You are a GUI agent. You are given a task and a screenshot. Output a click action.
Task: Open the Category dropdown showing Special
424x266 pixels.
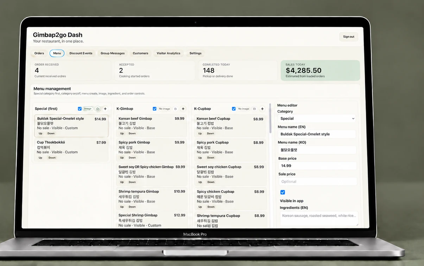point(317,119)
